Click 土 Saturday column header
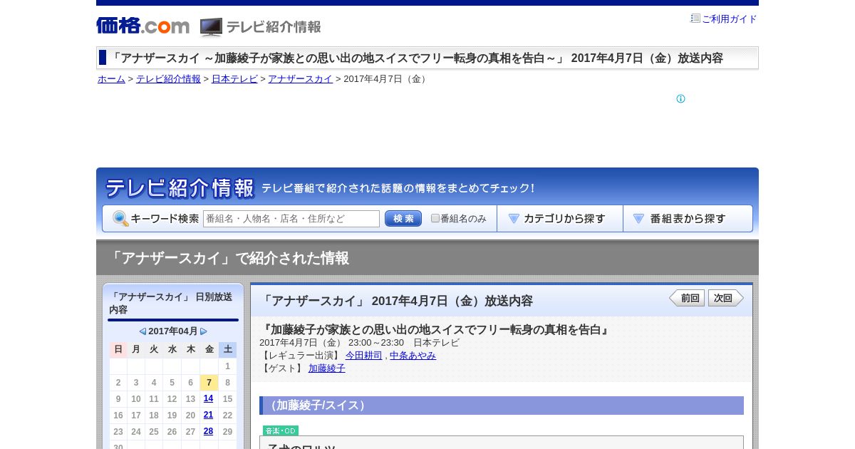855x449 pixels. pos(227,349)
